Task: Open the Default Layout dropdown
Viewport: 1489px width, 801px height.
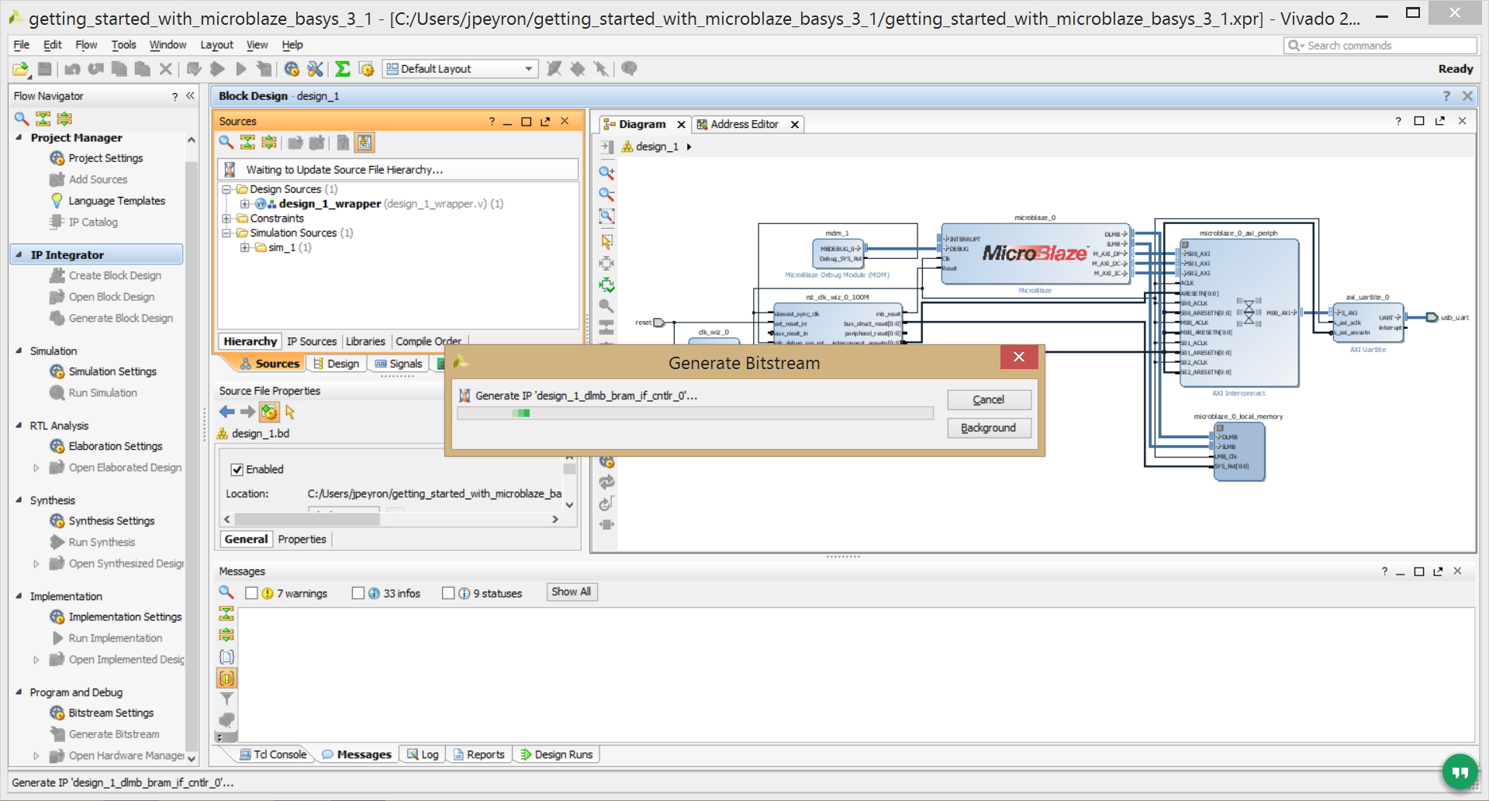Action: [x=460, y=69]
